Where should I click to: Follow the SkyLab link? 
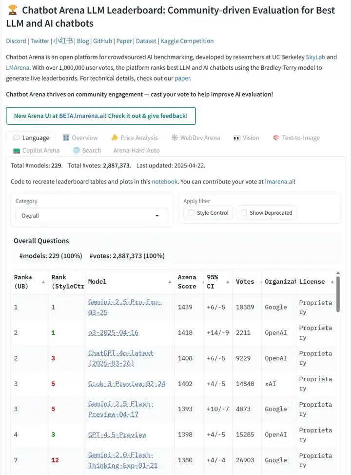tap(315, 57)
